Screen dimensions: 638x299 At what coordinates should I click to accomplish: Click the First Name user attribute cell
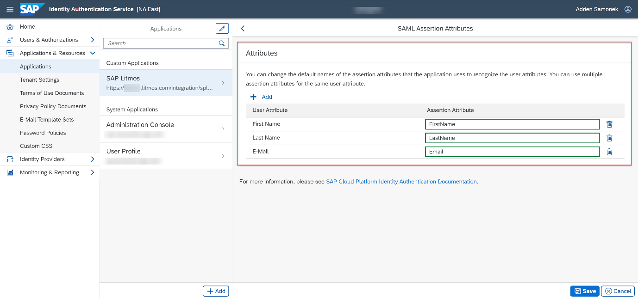(266, 124)
